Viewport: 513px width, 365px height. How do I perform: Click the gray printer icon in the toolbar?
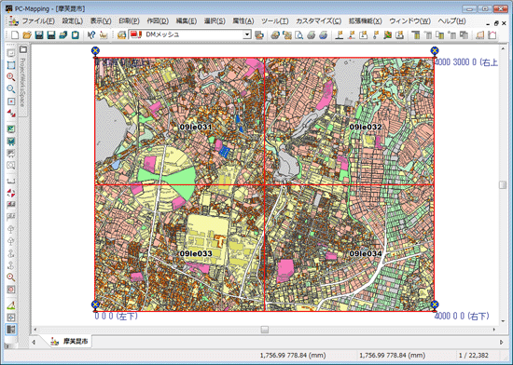coord(312,34)
